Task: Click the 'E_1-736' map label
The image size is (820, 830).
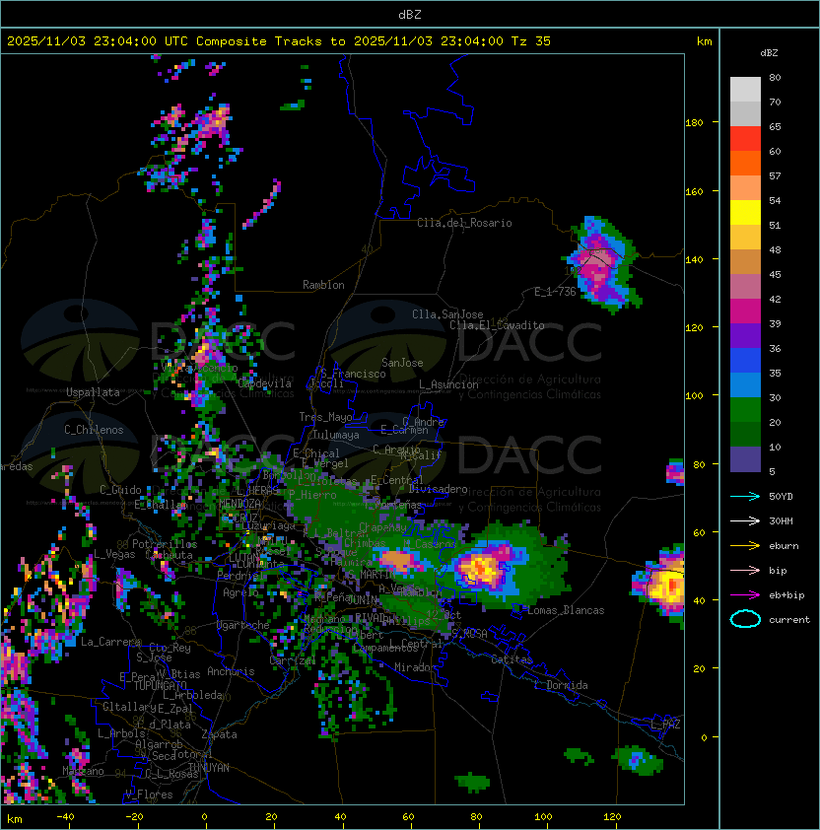Action: pyautogui.click(x=555, y=292)
